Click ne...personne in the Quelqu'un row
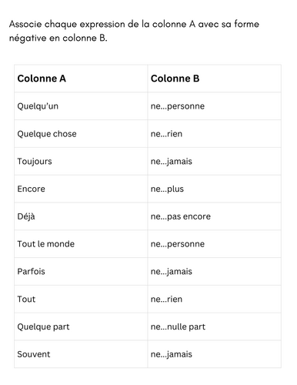The height and width of the screenshot is (385, 297). tap(215, 106)
